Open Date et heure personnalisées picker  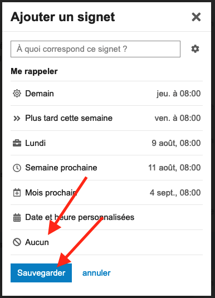pos(106,217)
